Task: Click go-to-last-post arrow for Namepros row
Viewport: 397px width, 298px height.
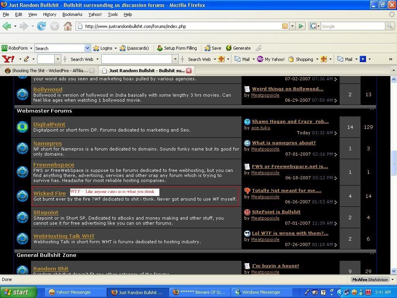Action: point(335,154)
